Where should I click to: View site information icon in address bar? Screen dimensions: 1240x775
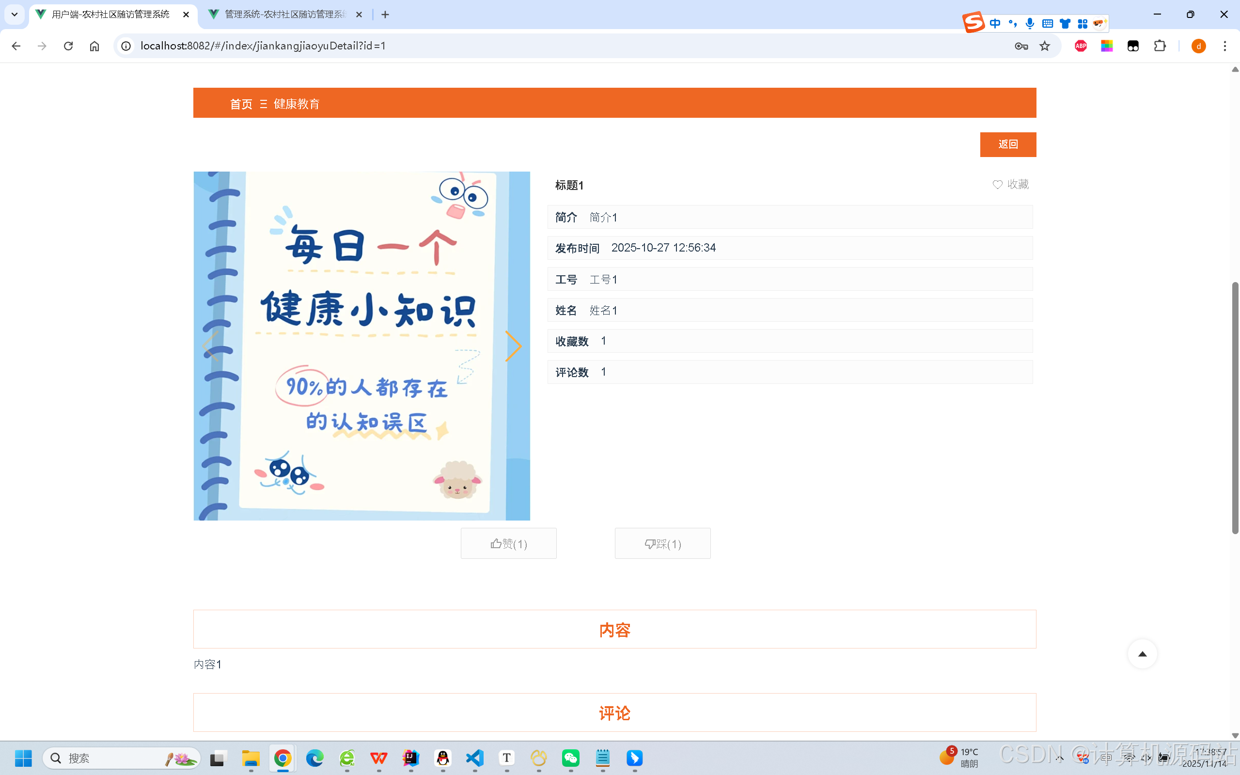(126, 46)
